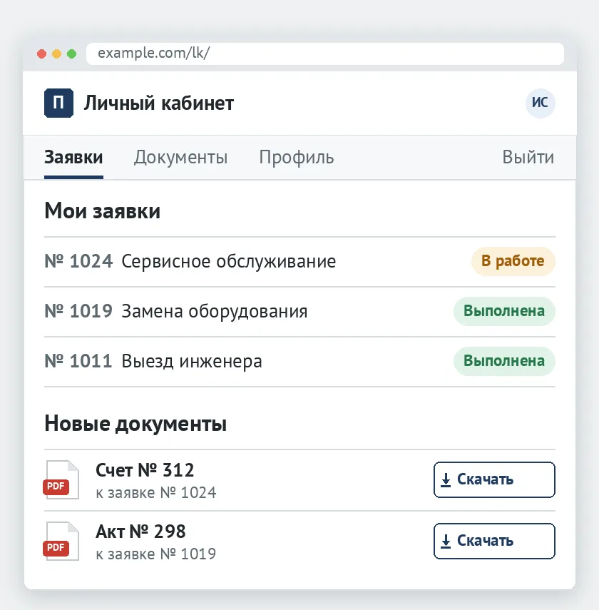Click PDF icon for Акт № 298

click(61, 541)
